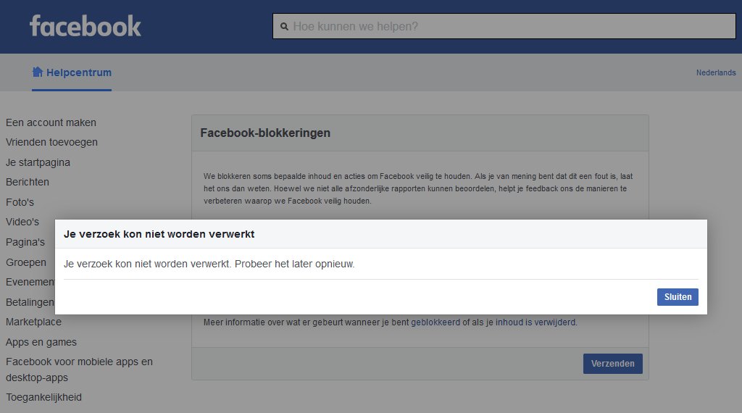
Task: Open the 'inhoud is verwijderd' link
Action: [535, 322]
